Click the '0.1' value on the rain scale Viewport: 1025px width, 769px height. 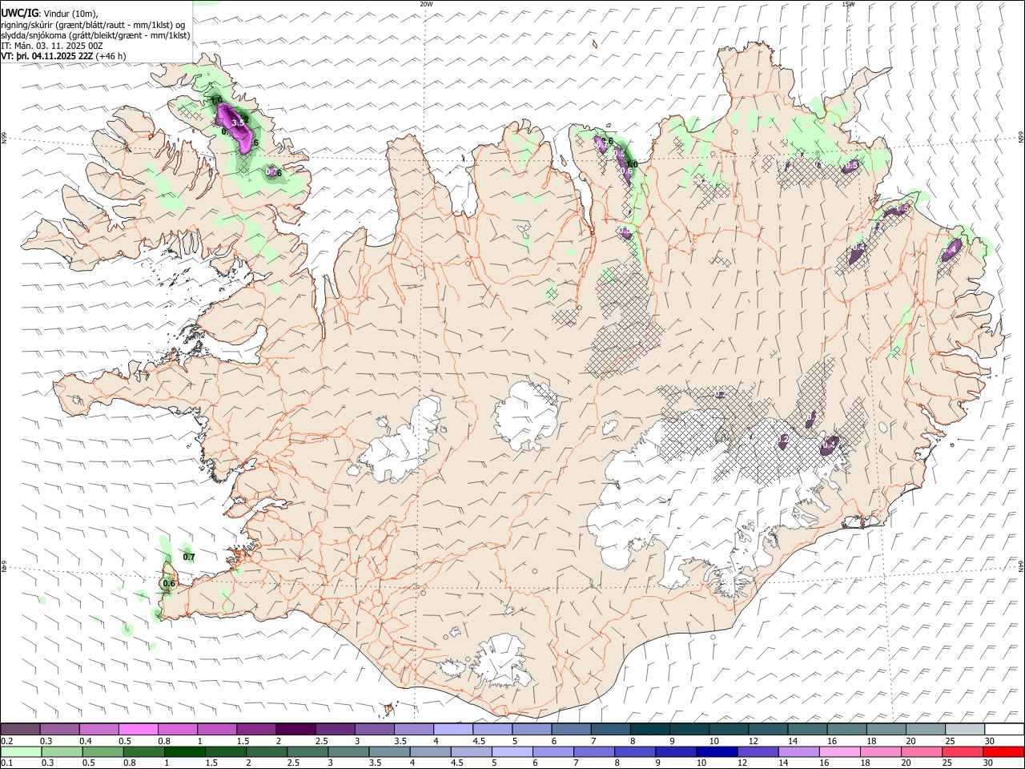click(x=7, y=763)
